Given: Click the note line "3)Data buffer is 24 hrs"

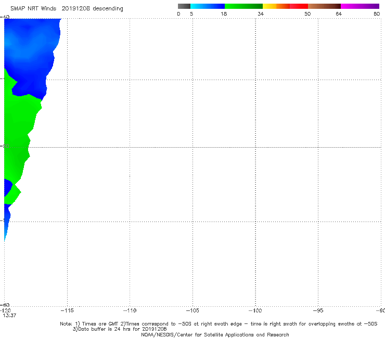Looking at the screenshot, I should point(120,329).
